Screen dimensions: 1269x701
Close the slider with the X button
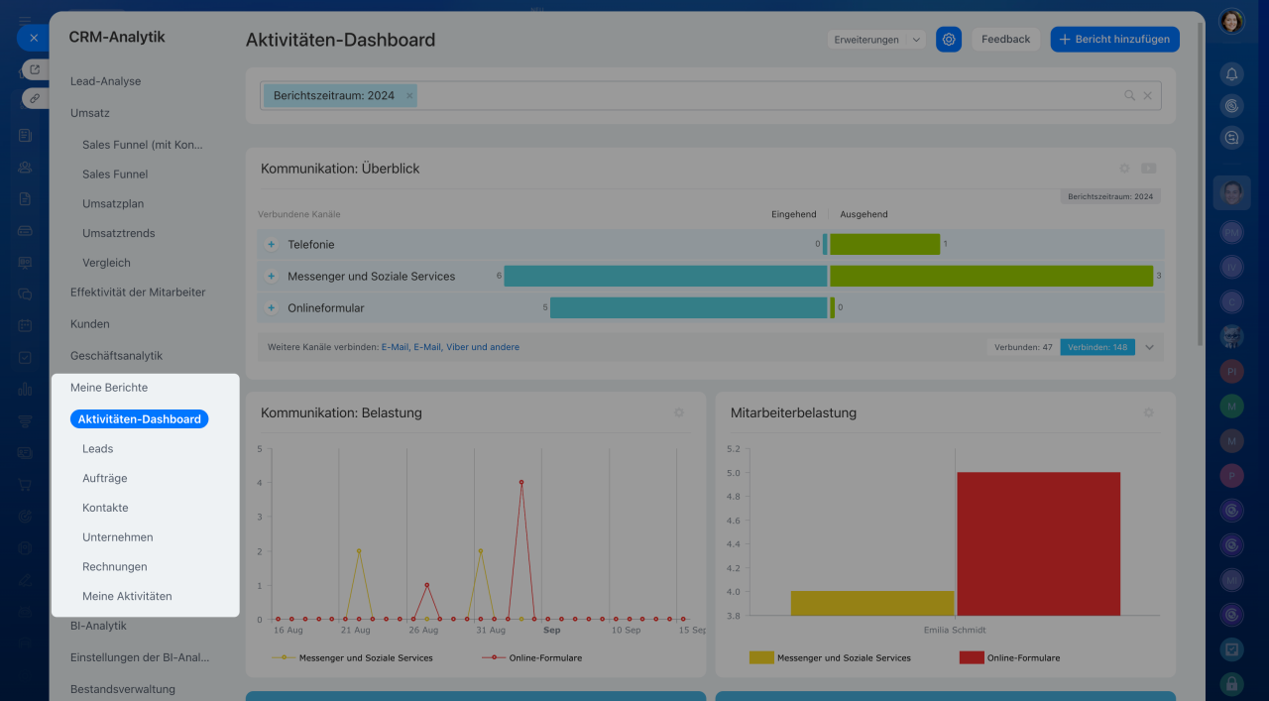point(33,38)
